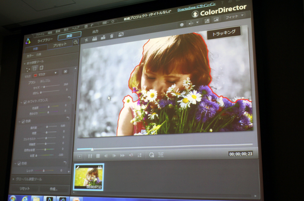Select the brush mask tool icon
The image size is (304, 201).
(x=35, y=67)
